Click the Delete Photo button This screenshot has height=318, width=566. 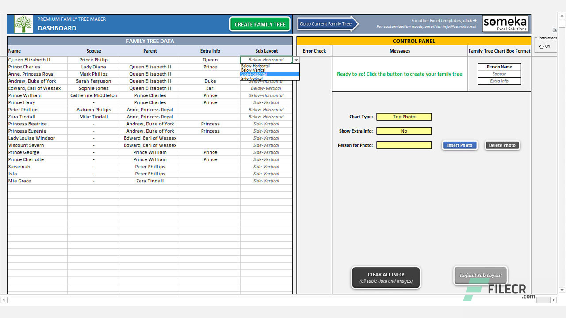pos(502,145)
